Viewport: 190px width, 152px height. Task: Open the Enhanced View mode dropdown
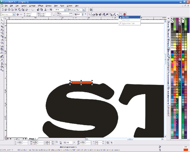click(84, 10)
